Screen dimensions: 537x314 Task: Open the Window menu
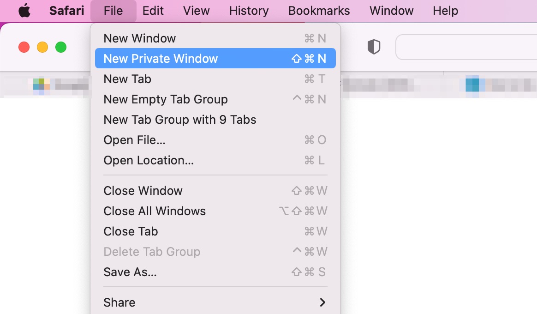[x=392, y=11]
